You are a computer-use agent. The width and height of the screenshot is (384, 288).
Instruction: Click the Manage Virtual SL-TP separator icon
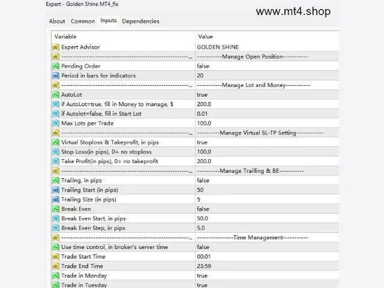[56, 133]
